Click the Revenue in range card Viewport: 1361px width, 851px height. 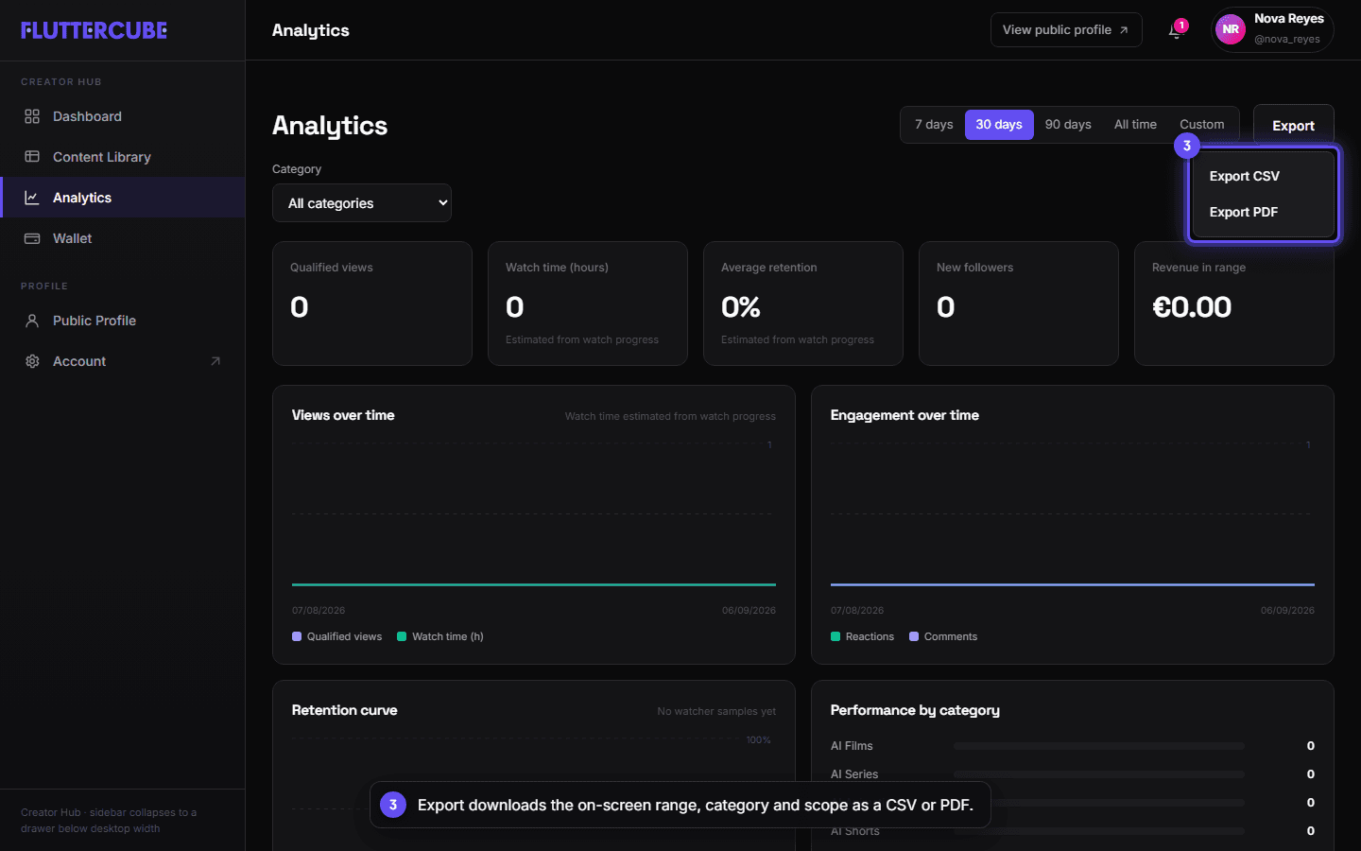coord(1234,304)
